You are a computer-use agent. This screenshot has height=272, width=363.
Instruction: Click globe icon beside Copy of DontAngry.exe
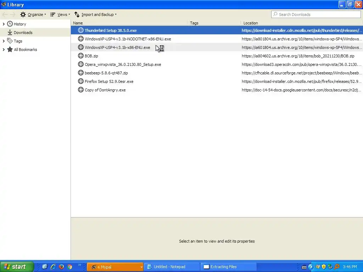coord(80,90)
